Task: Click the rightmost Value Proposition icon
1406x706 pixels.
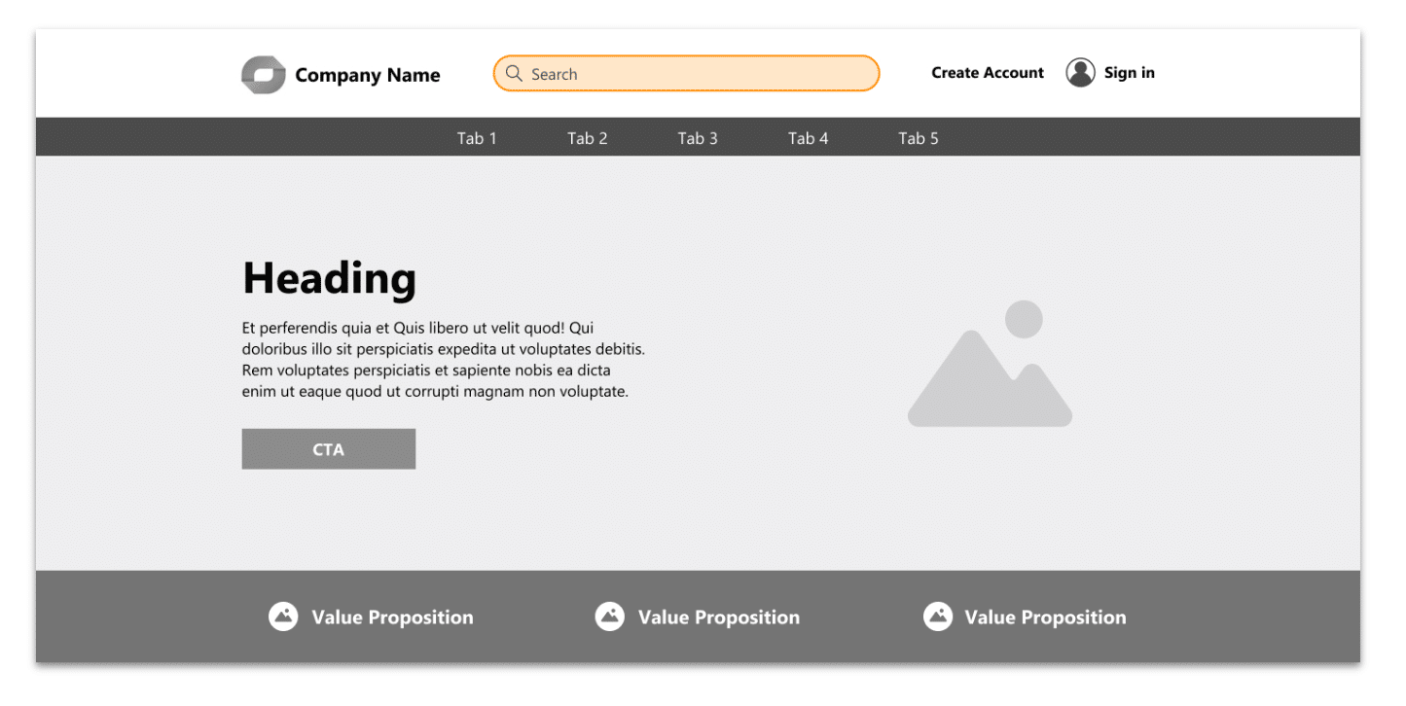Action: coord(937,617)
